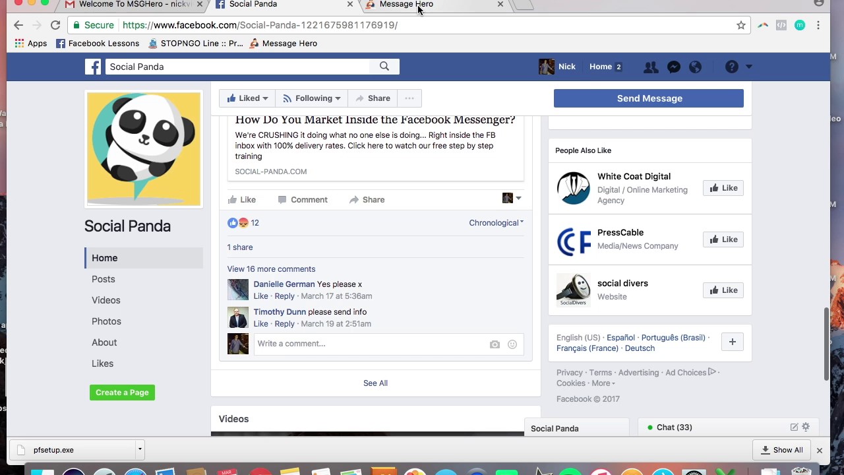Open the Quick Help question mark icon
This screenshot has height=475, width=844.
(x=732, y=67)
